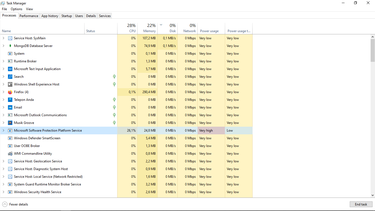The height and width of the screenshot is (211, 375).
Task: Click the 290,4 MB memory value for Firefox
Action: click(x=149, y=92)
